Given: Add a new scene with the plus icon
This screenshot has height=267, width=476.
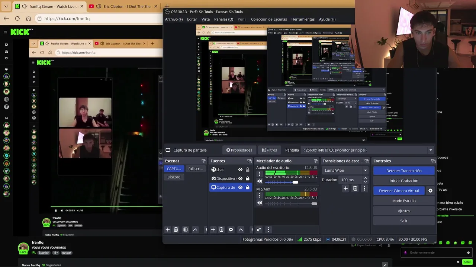Looking at the screenshot, I should [168, 230].
